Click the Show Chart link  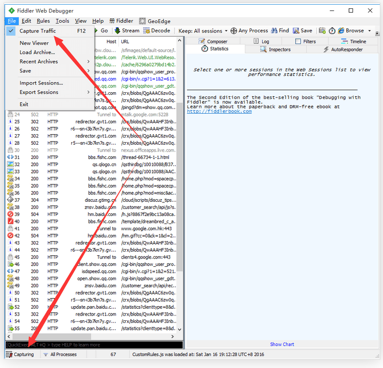click(x=282, y=344)
